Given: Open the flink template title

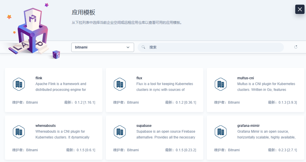Looking at the screenshot, I should 39,78.
